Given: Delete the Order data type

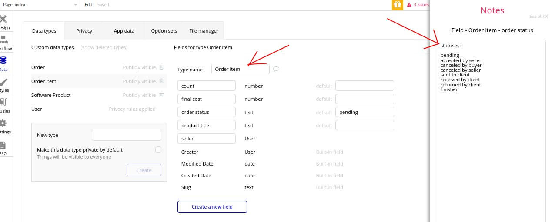Looking at the screenshot, I should (x=161, y=67).
